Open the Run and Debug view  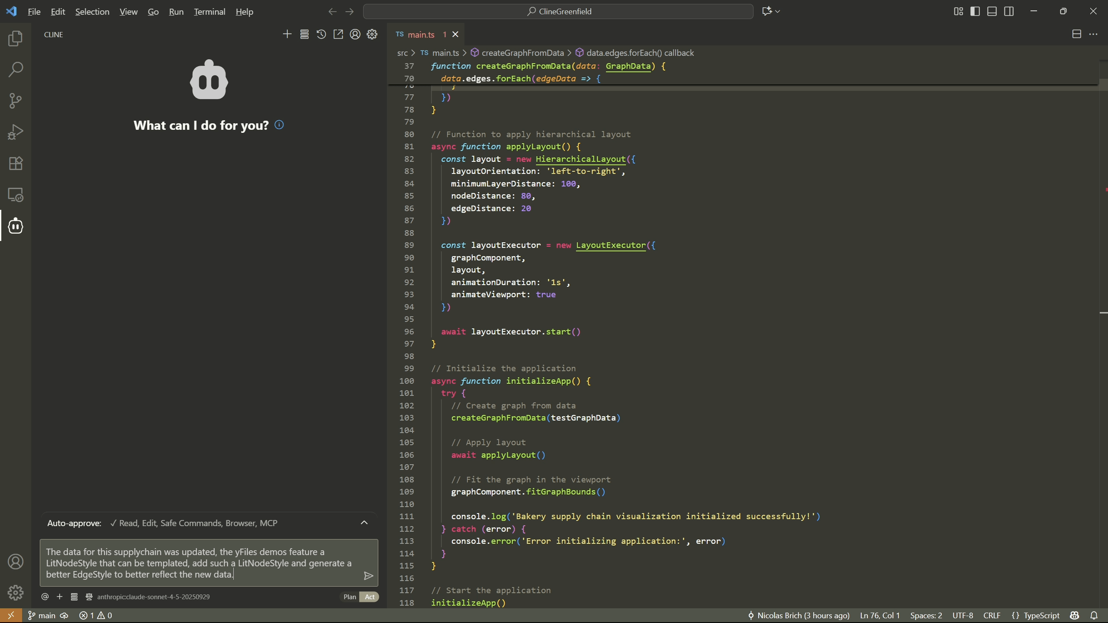coord(16,132)
